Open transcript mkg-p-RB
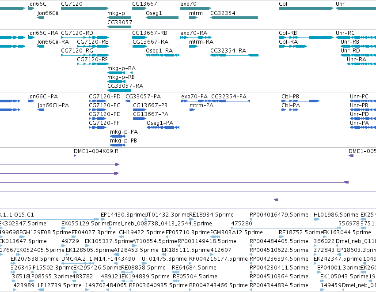This screenshot has height=292, width=376. coord(121,77)
